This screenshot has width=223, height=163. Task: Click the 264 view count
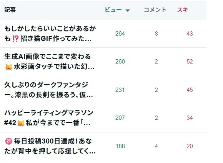(120, 34)
